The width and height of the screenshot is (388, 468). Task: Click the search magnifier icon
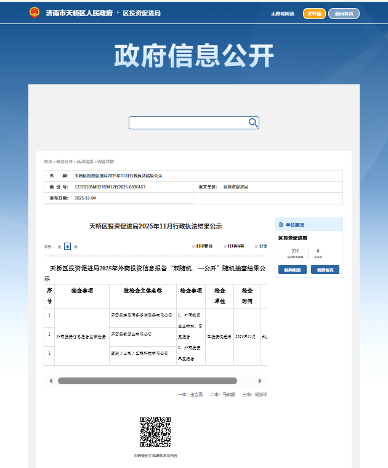coord(253,123)
